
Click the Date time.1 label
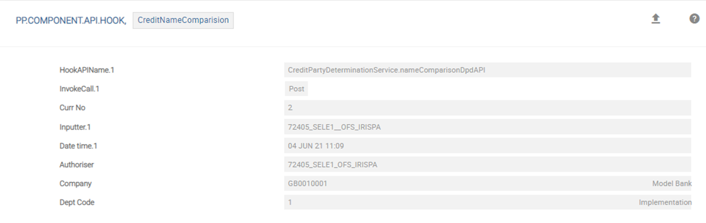tap(78, 146)
